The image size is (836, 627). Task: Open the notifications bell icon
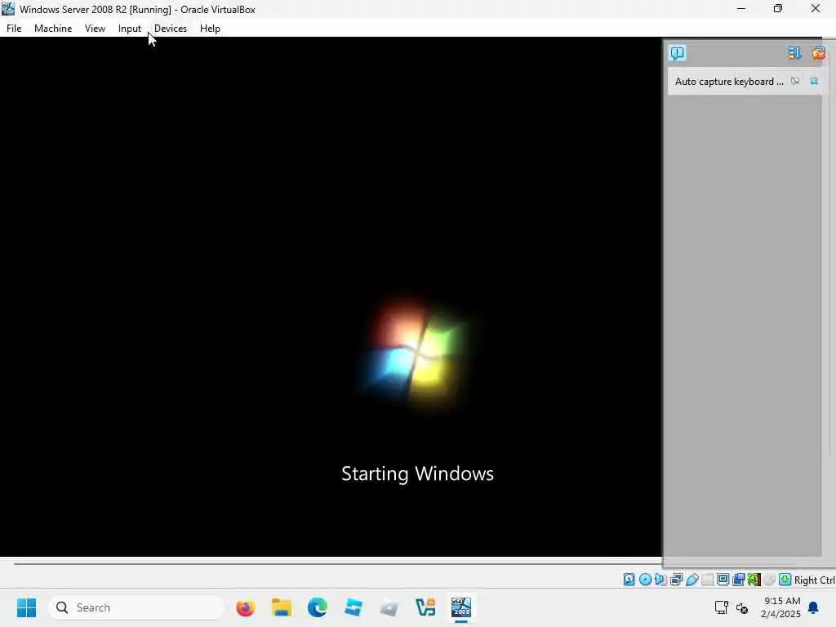(x=814, y=607)
